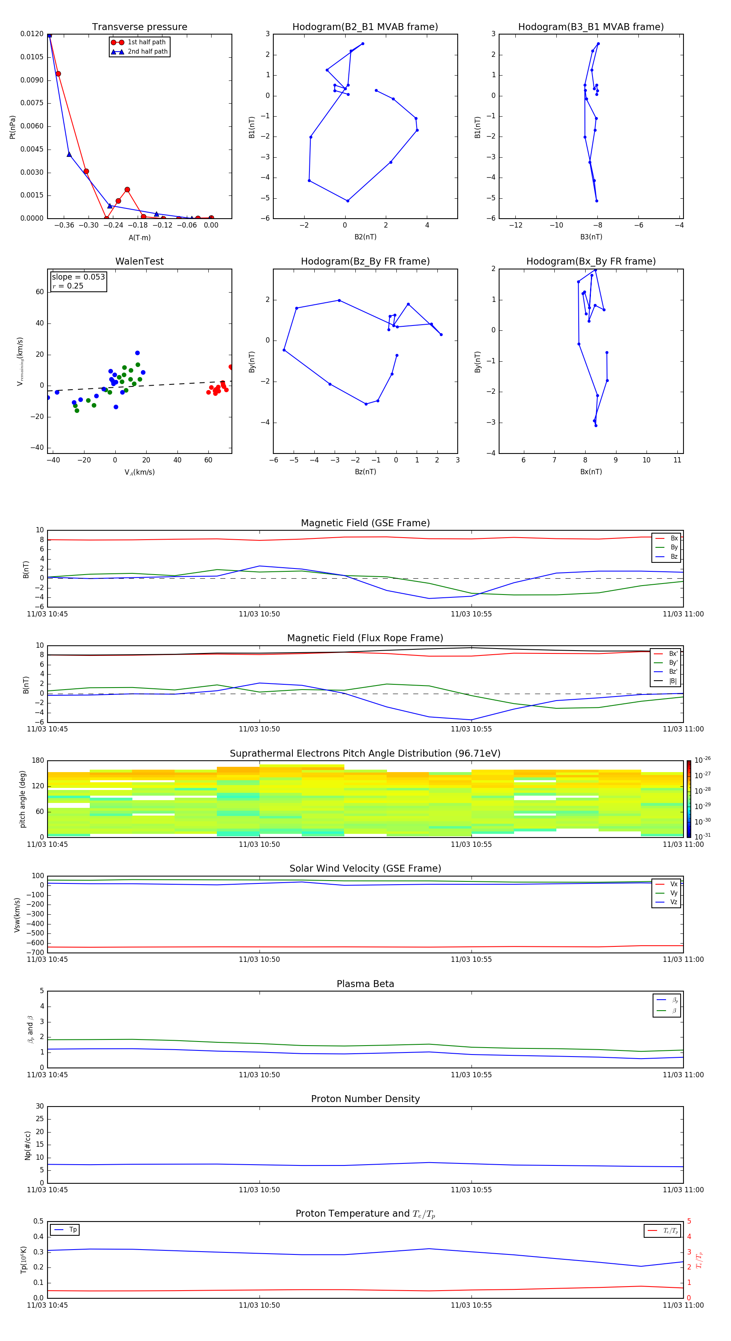This screenshot has width=731, height=1341.
Task: Select the 'Tp' legend entry
Action: click(x=65, y=1230)
